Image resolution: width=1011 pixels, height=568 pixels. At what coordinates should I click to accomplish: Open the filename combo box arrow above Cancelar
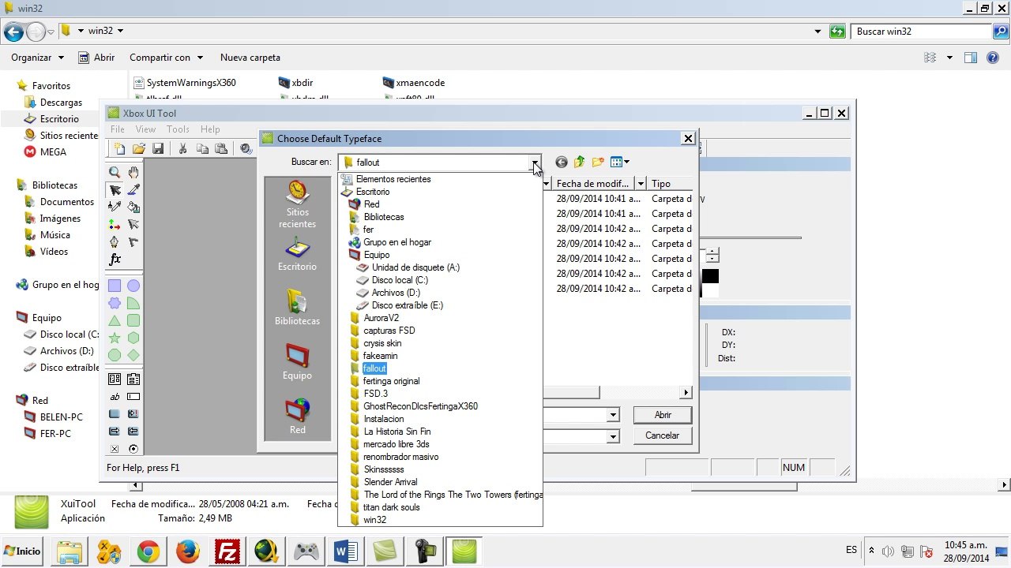point(613,415)
